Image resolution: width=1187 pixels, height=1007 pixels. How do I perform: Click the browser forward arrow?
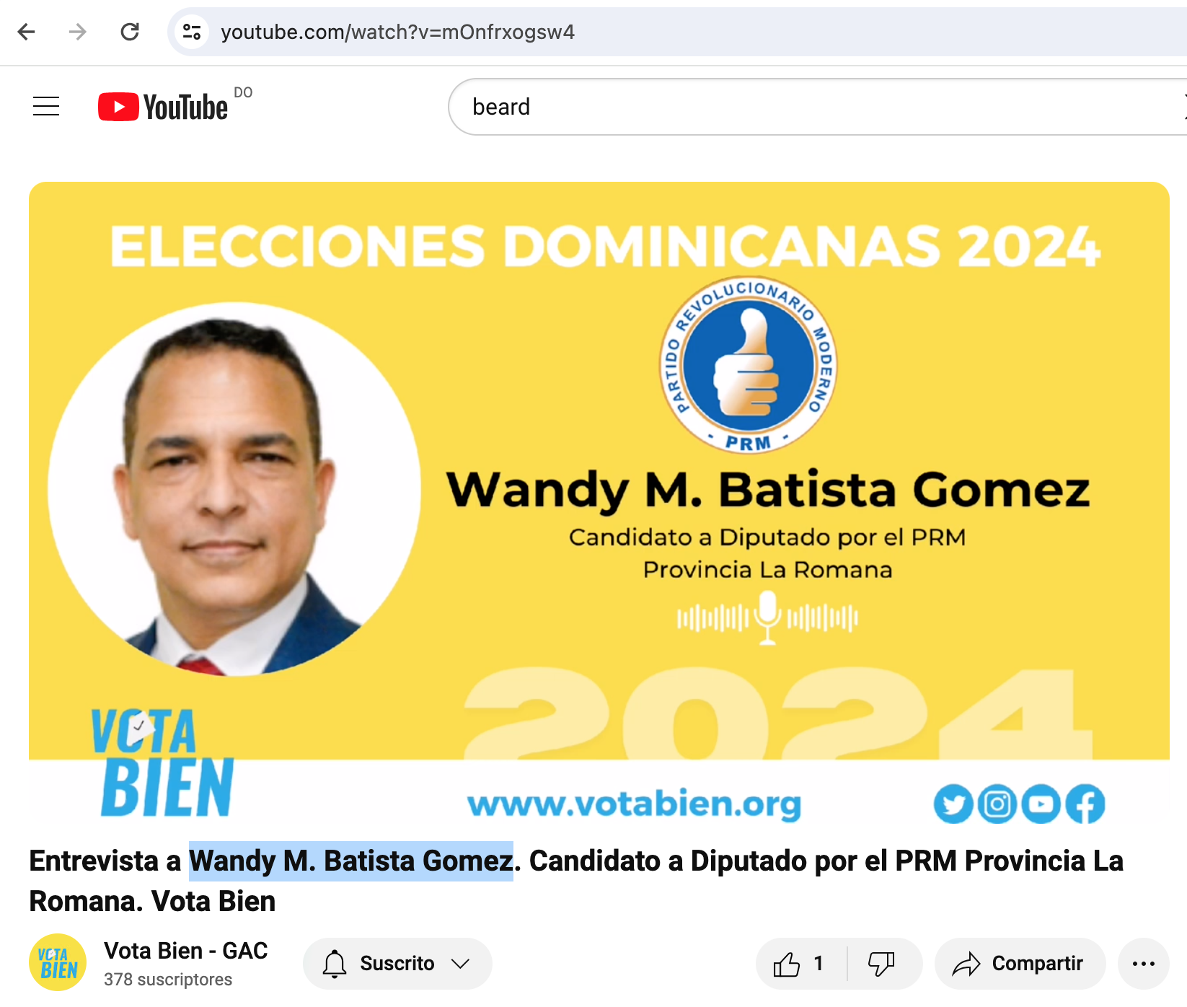78,32
